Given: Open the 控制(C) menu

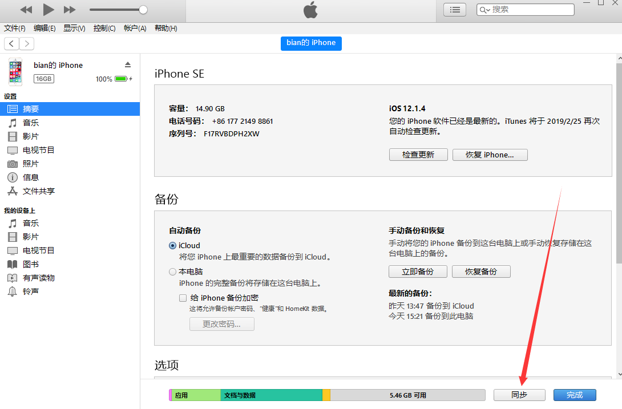Looking at the screenshot, I should (104, 28).
